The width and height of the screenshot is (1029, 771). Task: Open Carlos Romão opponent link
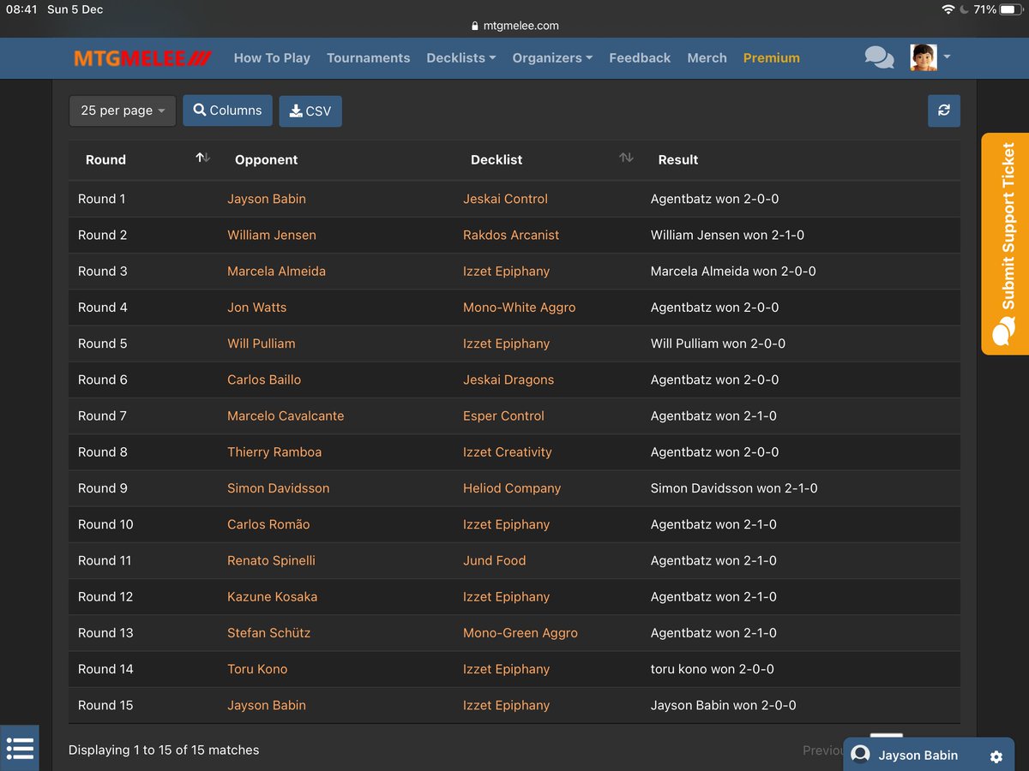[x=268, y=524]
